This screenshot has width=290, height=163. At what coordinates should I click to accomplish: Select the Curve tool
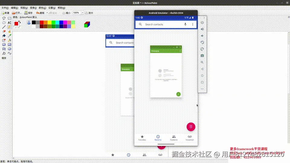click(9, 53)
